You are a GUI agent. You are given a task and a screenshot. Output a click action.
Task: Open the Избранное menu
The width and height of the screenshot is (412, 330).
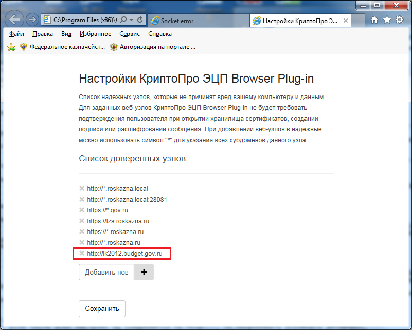(95, 34)
